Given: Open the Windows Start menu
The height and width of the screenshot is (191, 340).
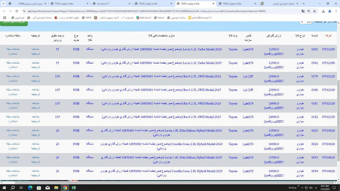Looking at the screenshot, I should click(x=4, y=188).
